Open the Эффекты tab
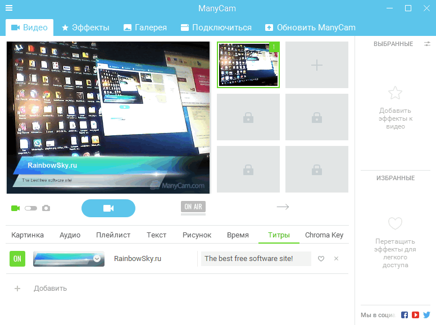 pyautogui.click(x=85, y=28)
